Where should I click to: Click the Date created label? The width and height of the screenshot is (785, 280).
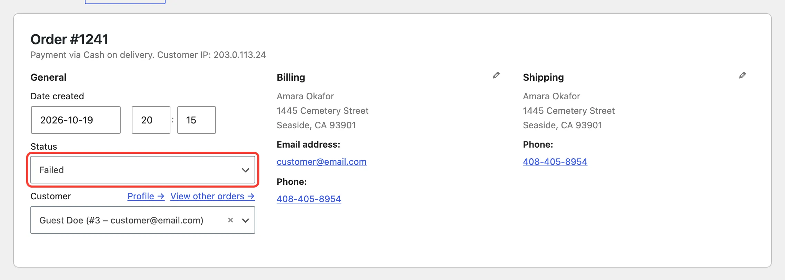pos(57,96)
